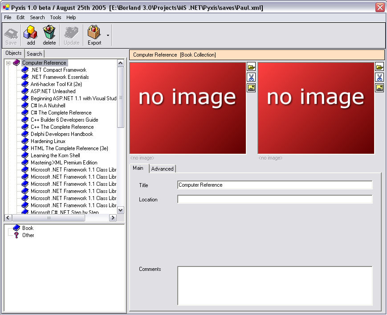Select C++ The Complete Reference
This screenshot has height=315, width=387.
(62, 127)
